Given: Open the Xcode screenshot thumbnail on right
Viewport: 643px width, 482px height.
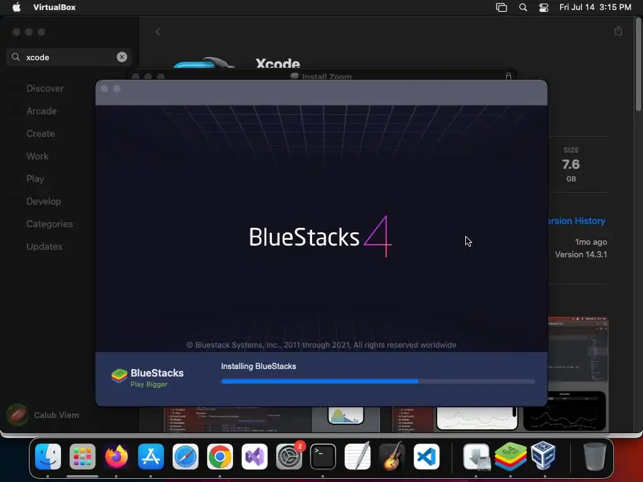Looking at the screenshot, I should [x=578, y=350].
